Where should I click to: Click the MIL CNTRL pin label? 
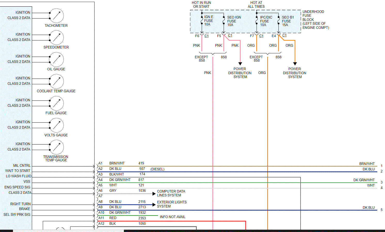pyautogui.click(x=22, y=165)
